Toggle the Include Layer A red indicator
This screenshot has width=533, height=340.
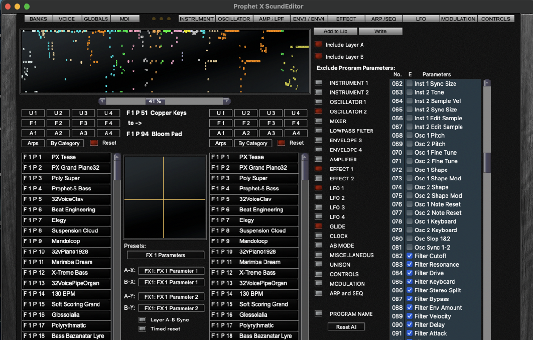coord(318,45)
